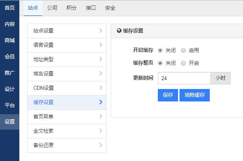Select 开启 radio for 缓存整页

click(183, 63)
